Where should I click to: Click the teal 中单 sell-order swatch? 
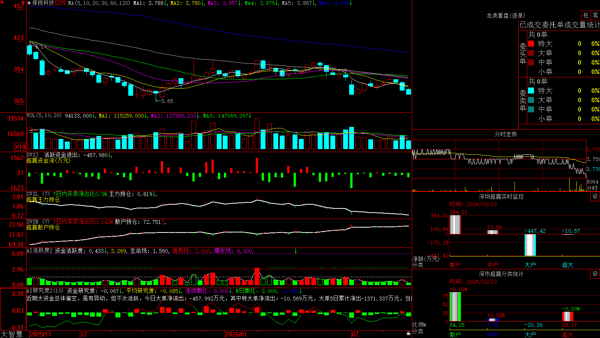coord(531,109)
